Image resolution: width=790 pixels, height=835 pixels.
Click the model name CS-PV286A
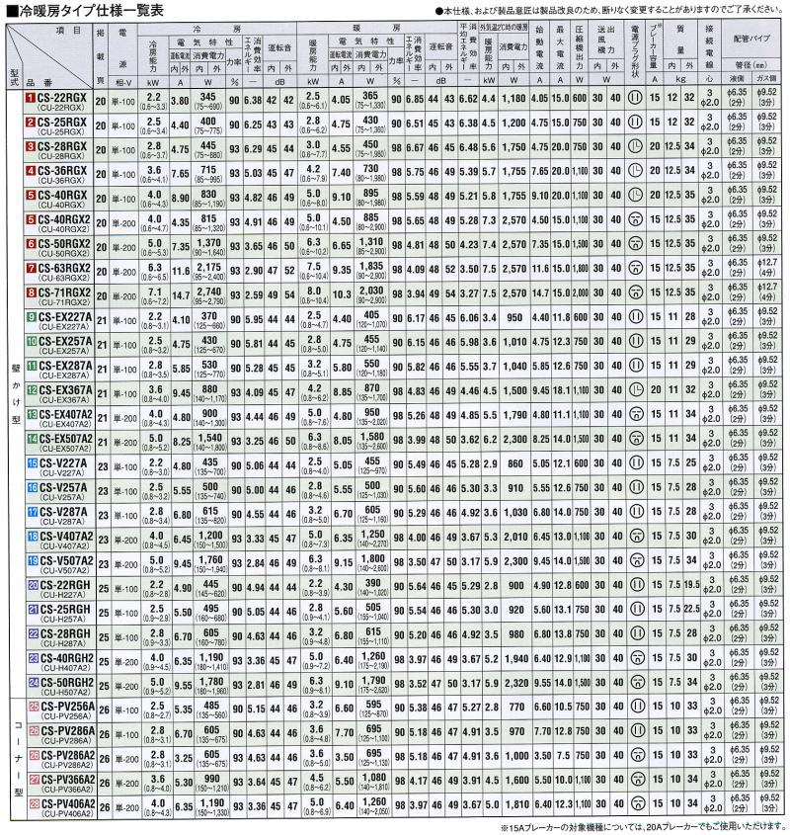67,731
